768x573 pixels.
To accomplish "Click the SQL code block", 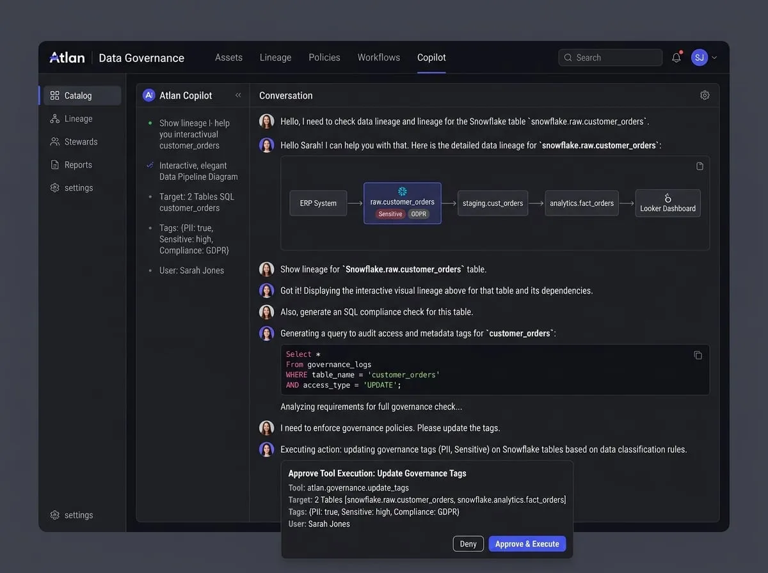I will click(x=495, y=370).
